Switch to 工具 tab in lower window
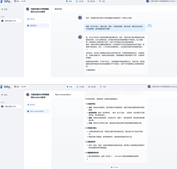This screenshot has height=169, width=177. pyautogui.click(x=103, y=87)
